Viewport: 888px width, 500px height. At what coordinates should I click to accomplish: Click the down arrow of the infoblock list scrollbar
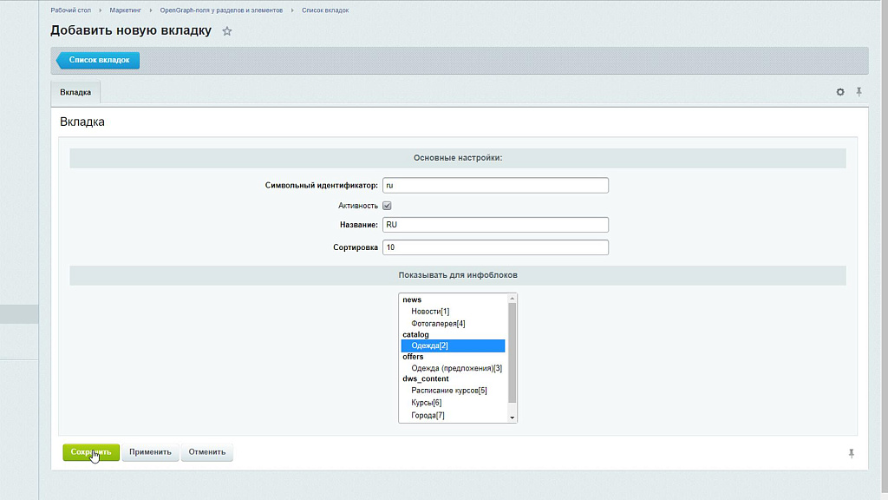click(x=513, y=418)
